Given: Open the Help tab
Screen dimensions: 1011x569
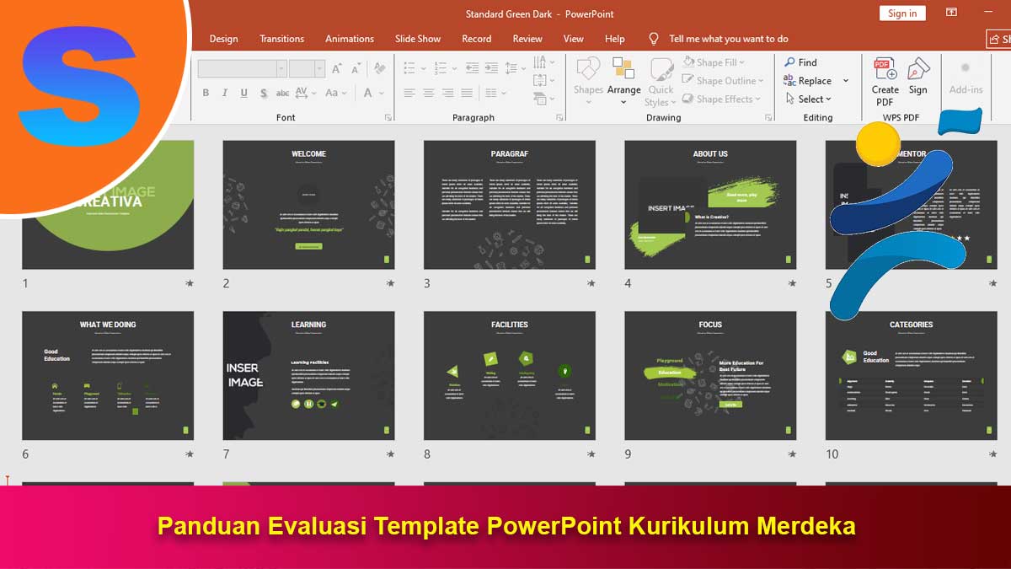Looking at the screenshot, I should pos(615,39).
